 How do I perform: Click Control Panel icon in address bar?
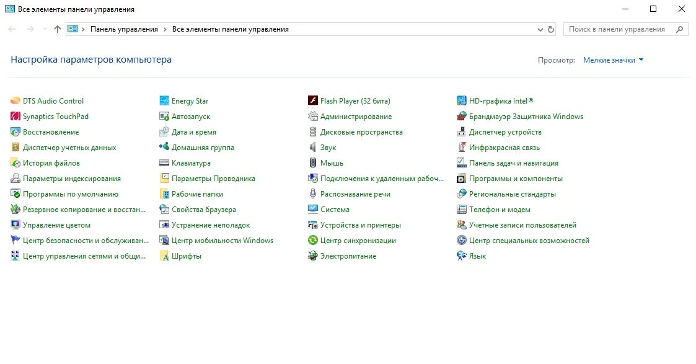coord(73,29)
